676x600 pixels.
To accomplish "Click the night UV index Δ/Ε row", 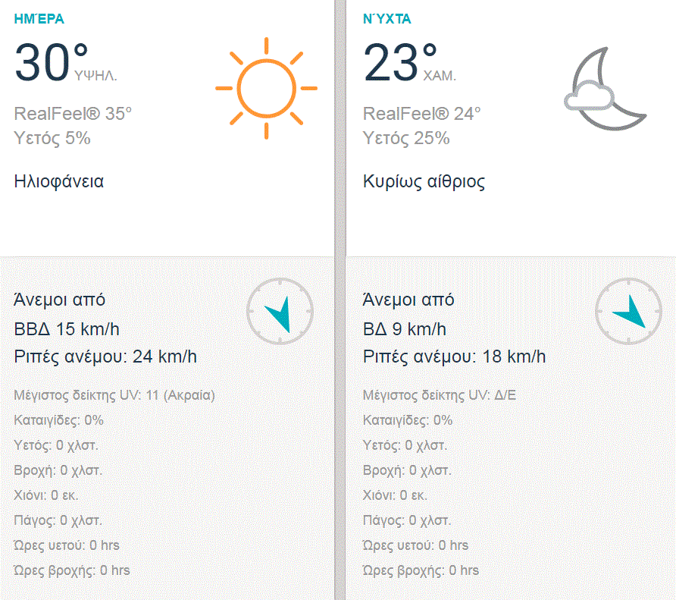I will (440, 395).
